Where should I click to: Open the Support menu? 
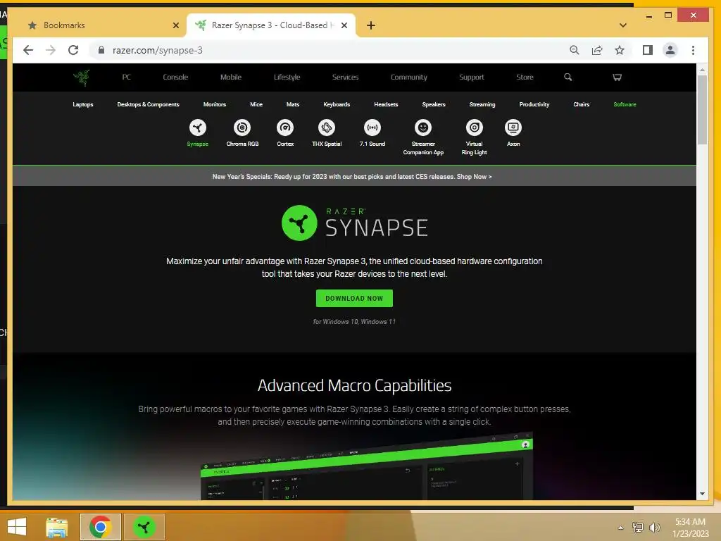(x=471, y=77)
